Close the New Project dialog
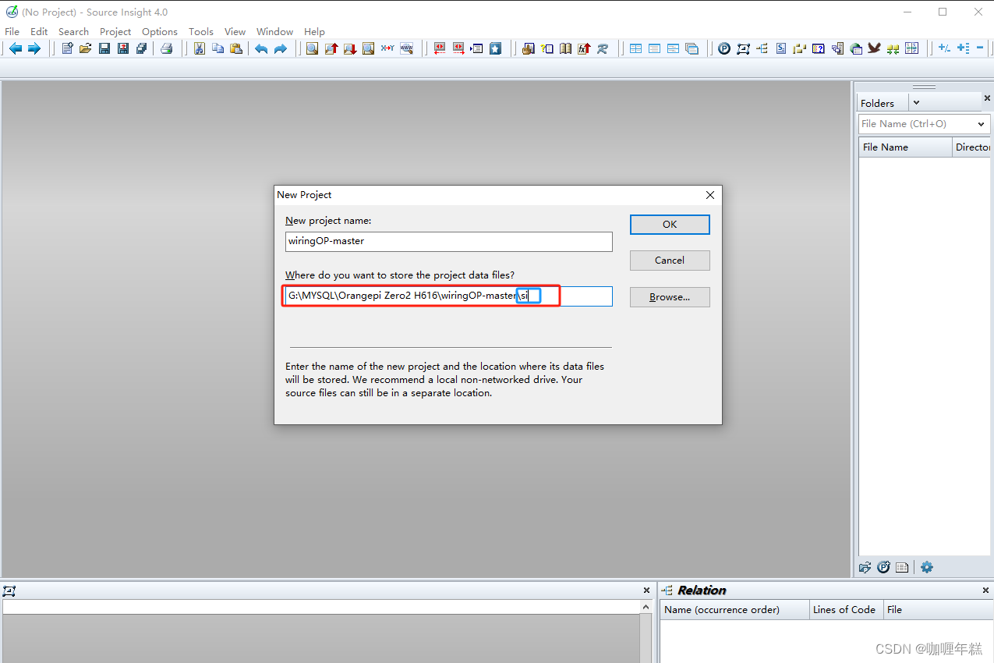The image size is (994, 663). pyautogui.click(x=709, y=195)
